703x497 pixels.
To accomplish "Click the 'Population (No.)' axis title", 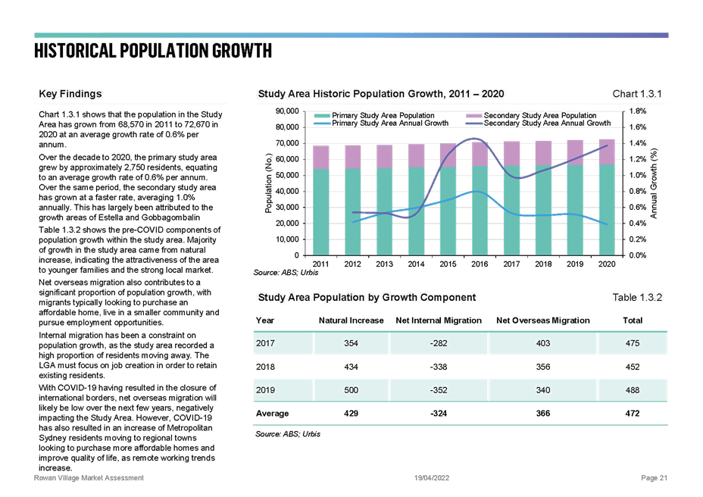I will [269, 183].
